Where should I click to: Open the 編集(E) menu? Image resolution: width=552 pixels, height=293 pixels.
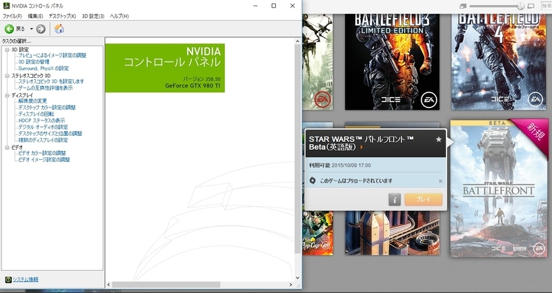point(35,16)
